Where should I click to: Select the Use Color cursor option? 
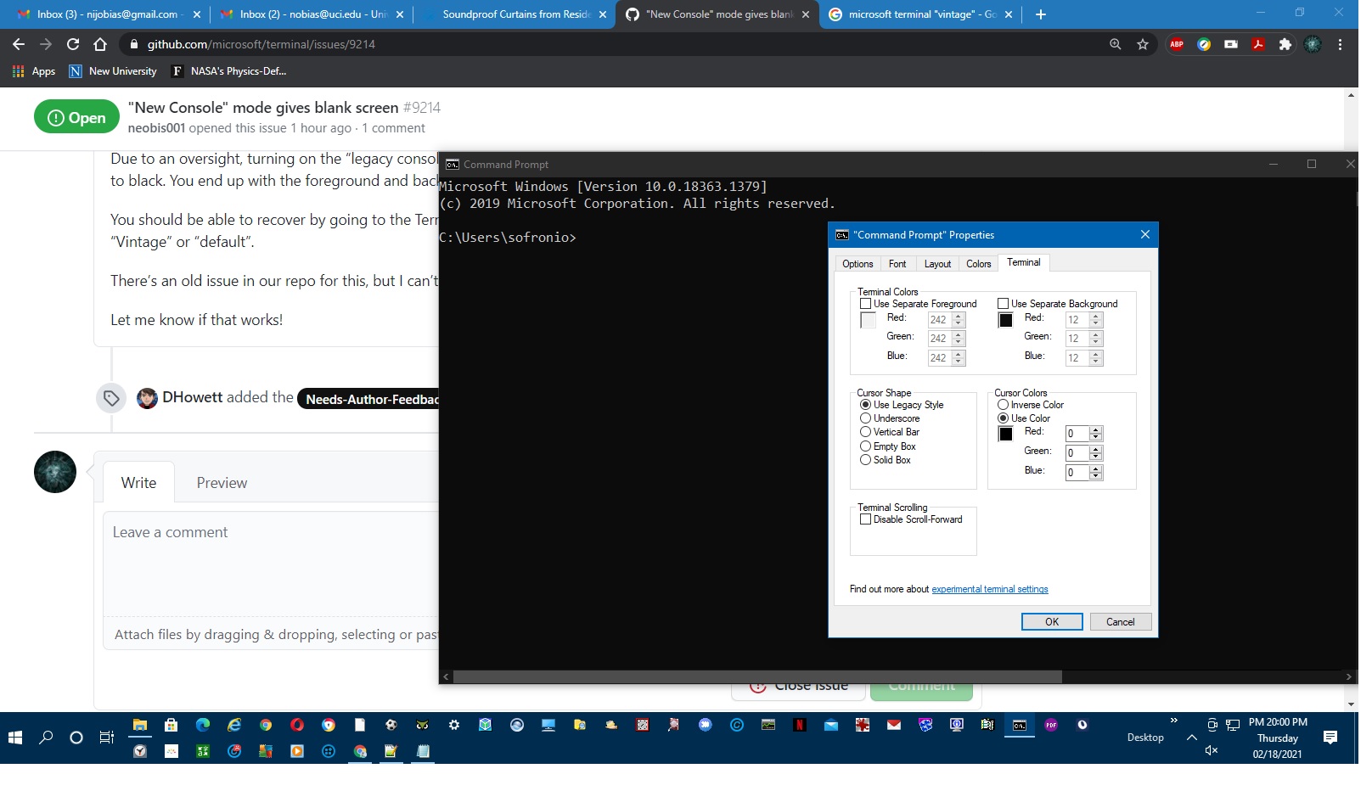(x=1003, y=418)
